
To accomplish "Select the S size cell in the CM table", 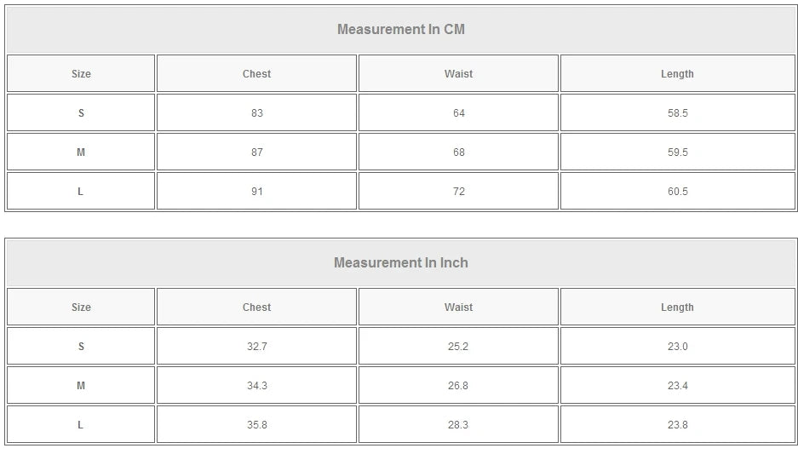I will pyautogui.click(x=81, y=113).
